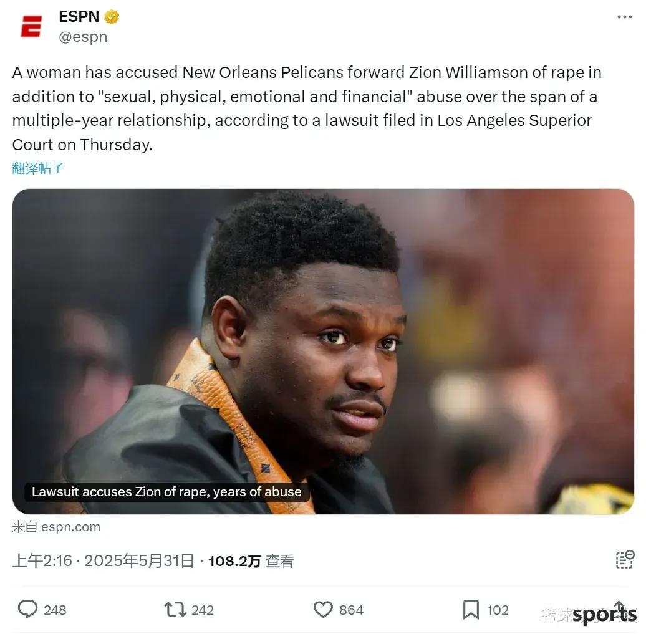Like the post with heart icon
Viewport: 646px width, 634px height.
click(323, 610)
